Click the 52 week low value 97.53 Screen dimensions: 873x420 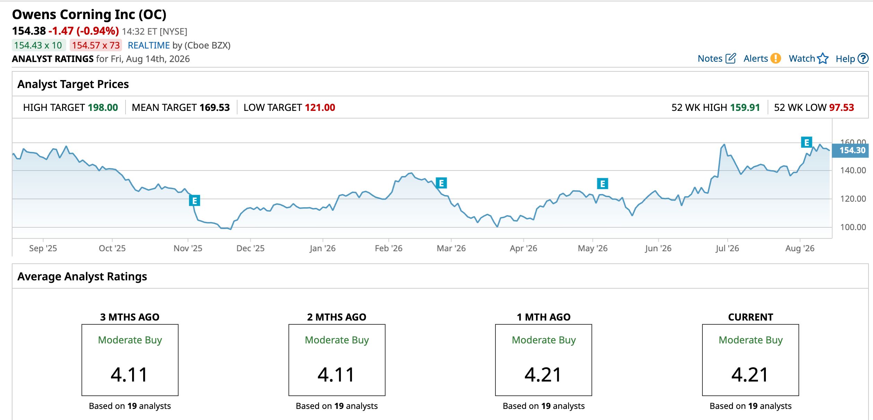pos(841,107)
